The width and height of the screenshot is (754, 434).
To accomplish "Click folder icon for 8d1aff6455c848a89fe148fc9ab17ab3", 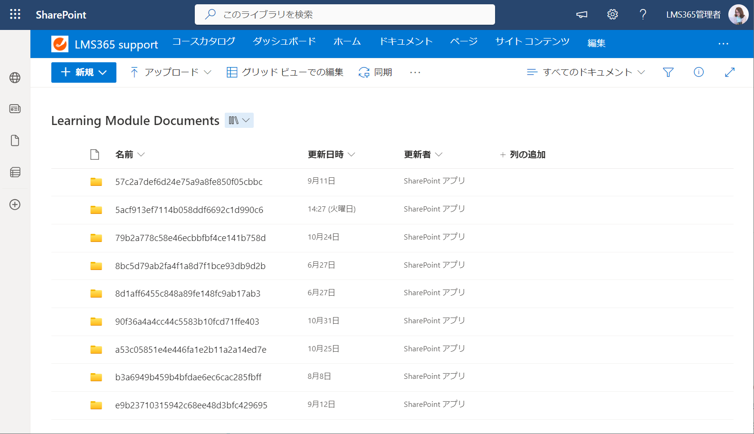I will coord(96,293).
